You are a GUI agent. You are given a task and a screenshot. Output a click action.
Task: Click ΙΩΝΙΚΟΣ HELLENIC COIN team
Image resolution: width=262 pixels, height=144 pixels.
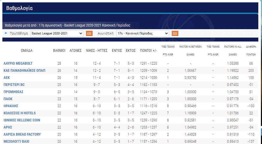pos(22,120)
